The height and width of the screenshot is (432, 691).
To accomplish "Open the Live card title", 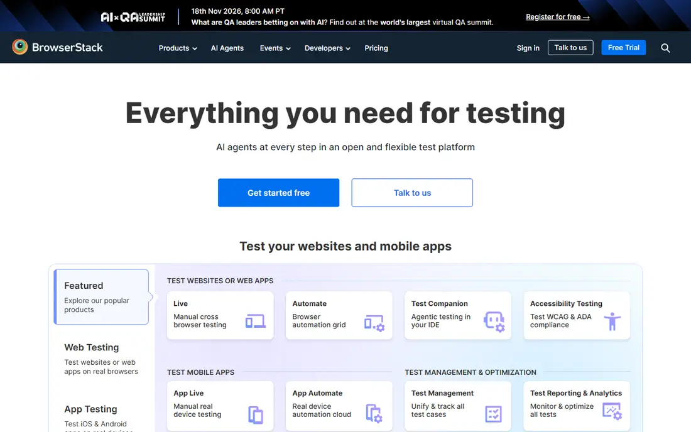I will coord(180,303).
